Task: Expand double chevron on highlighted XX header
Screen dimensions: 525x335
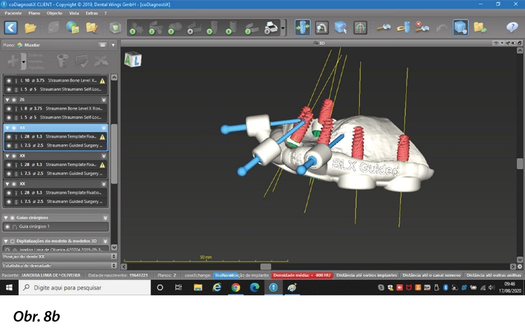Action: point(104,128)
